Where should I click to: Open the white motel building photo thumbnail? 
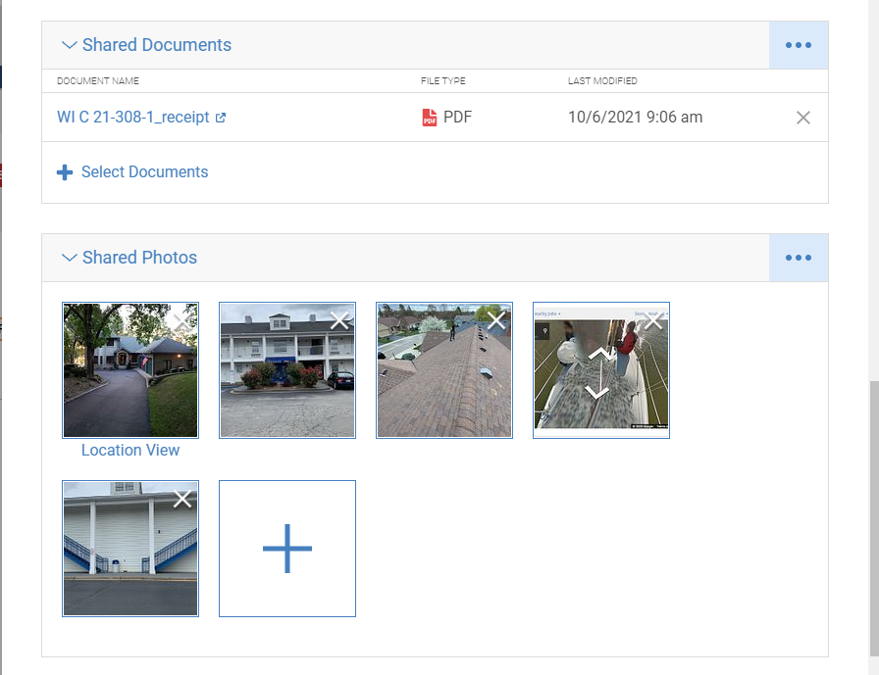point(287,370)
